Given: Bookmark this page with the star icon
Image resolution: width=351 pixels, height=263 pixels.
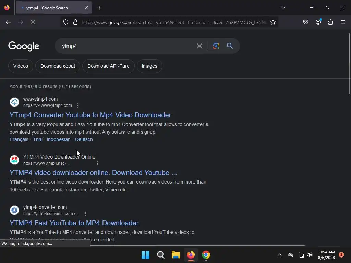Looking at the screenshot, I should pos(273,22).
